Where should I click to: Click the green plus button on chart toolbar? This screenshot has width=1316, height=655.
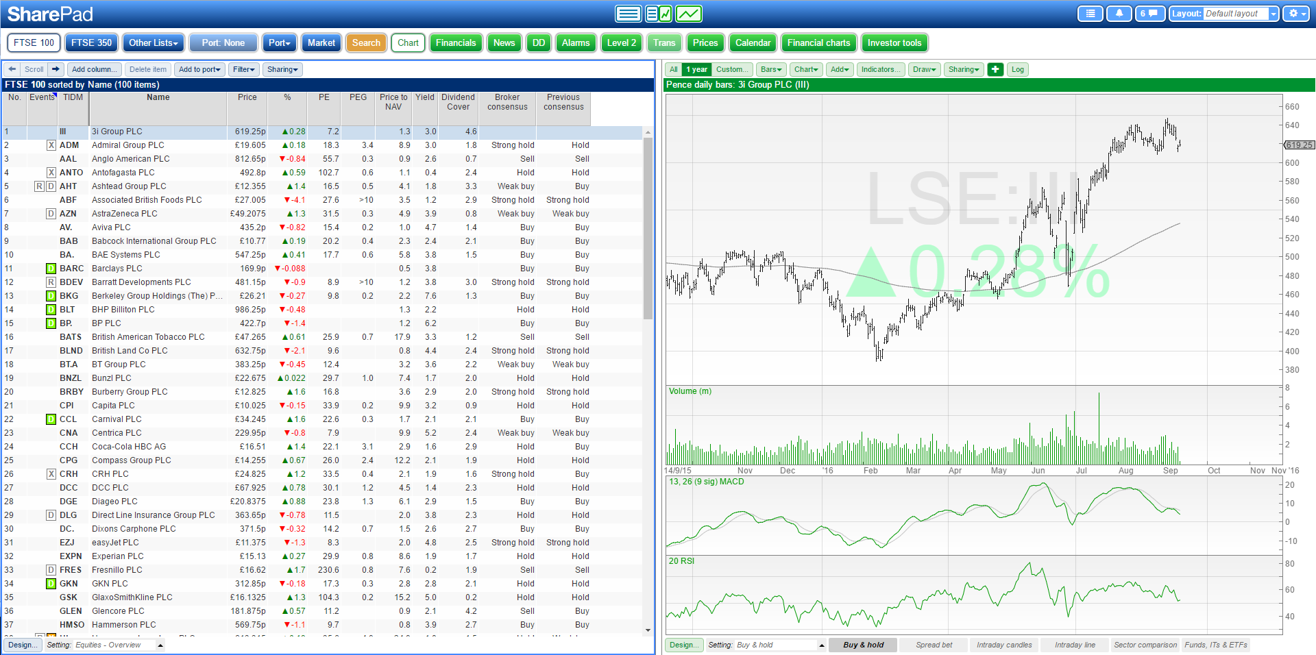[996, 69]
